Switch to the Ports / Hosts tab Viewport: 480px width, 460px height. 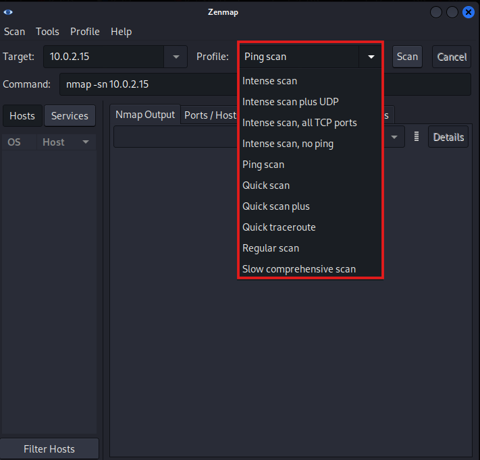click(x=210, y=115)
